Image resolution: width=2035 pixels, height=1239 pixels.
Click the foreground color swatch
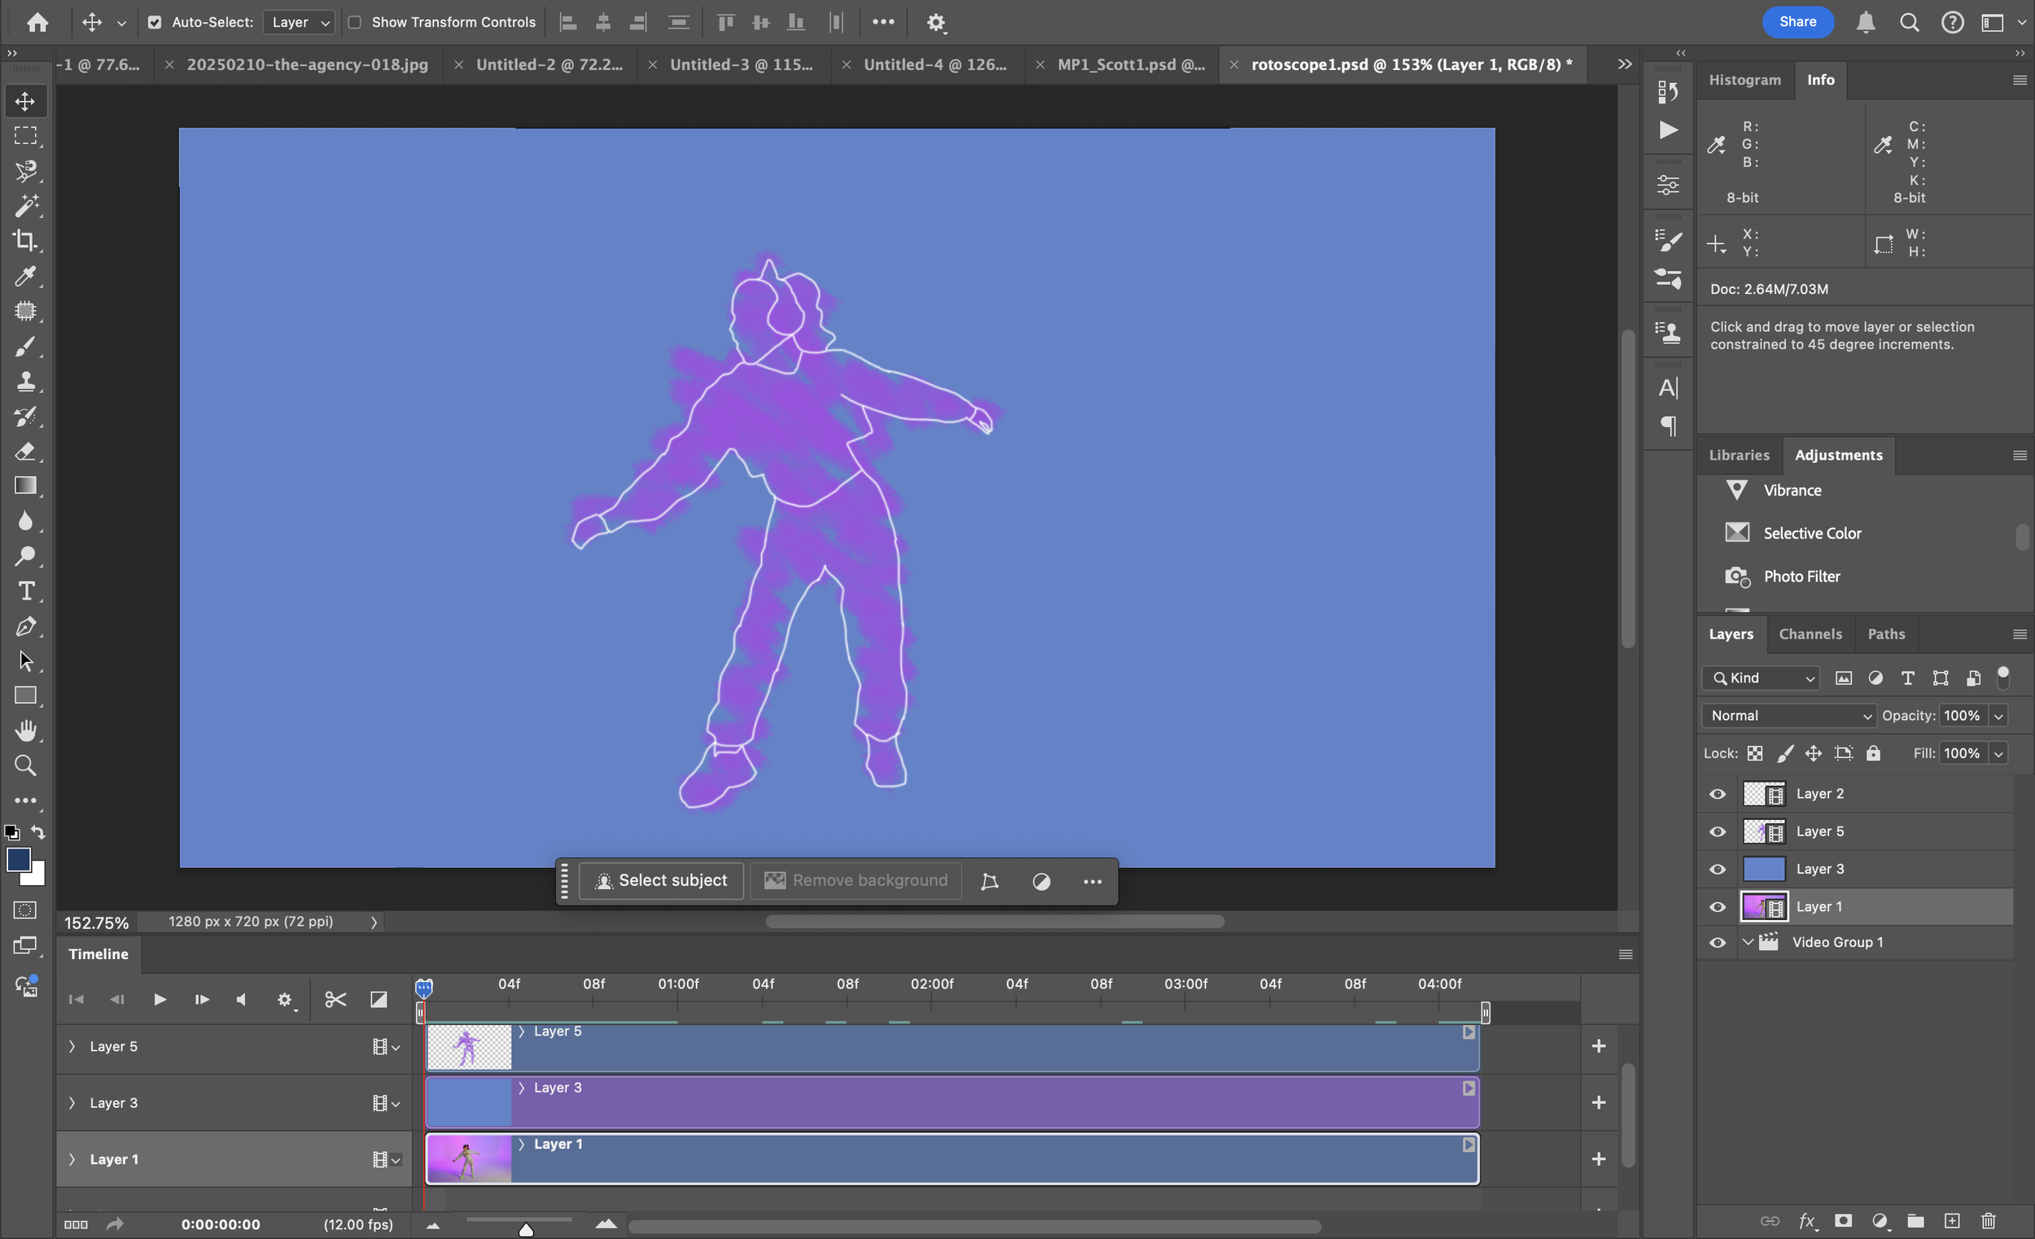18,859
